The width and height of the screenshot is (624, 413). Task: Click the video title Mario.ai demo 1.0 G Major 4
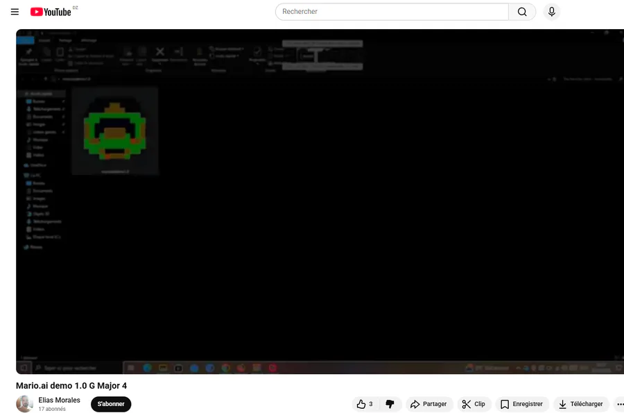71,385
